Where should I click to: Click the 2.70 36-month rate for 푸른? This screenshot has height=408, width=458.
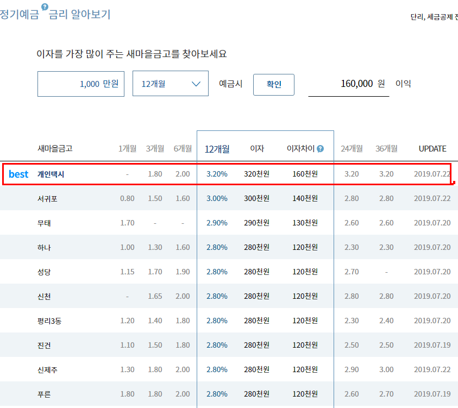386,394
